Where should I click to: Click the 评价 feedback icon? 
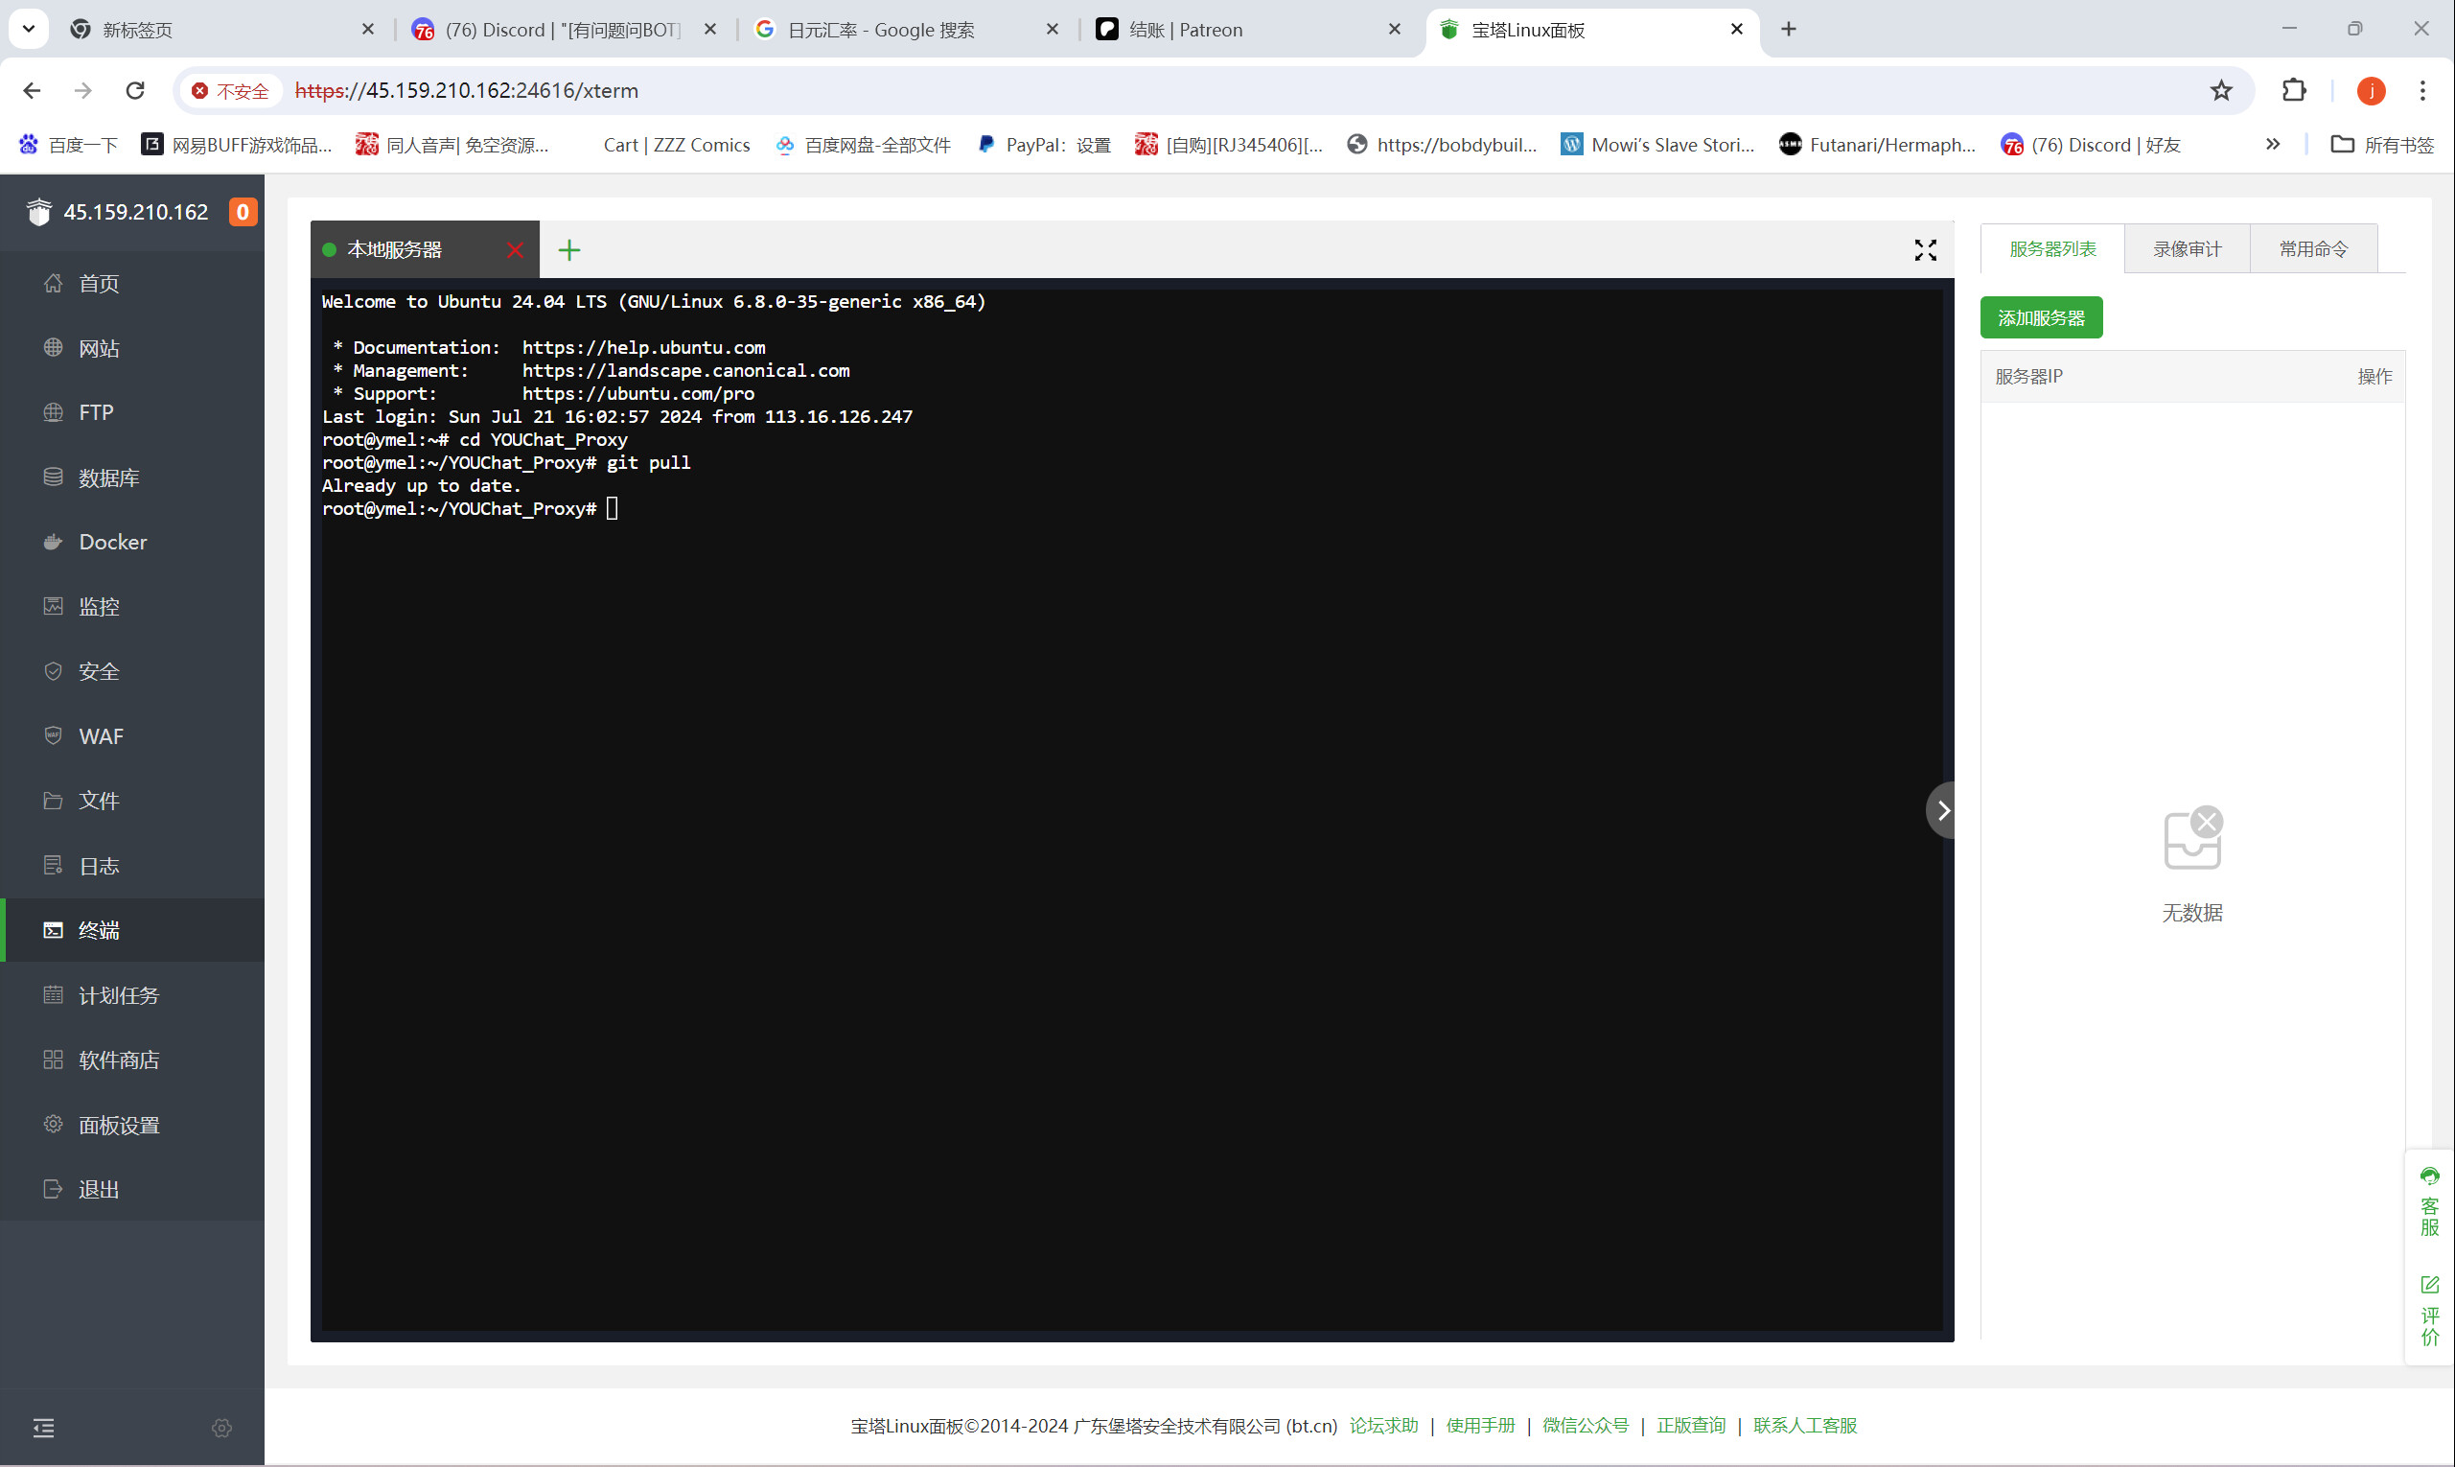(x=2429, y=1311)
